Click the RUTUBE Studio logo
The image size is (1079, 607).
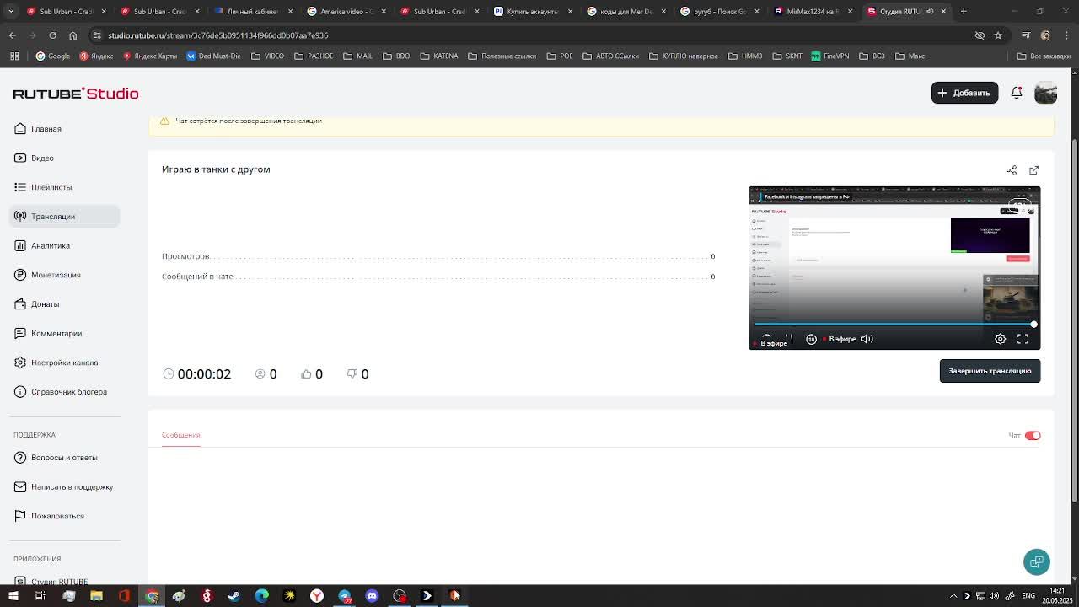pyautogui.click(x=76, y=94)
